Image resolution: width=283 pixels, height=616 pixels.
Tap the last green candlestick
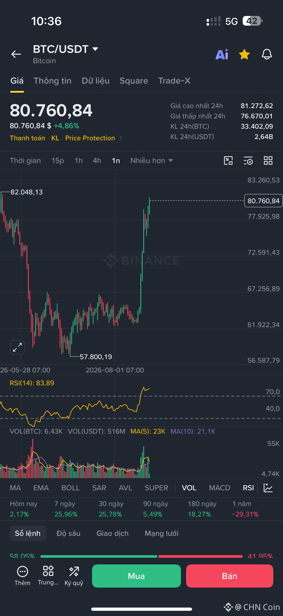coord(149,205)
